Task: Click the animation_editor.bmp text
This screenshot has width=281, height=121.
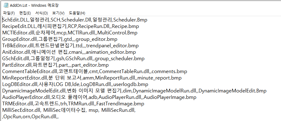Action: pyautogui.click(x=111, y=52)
